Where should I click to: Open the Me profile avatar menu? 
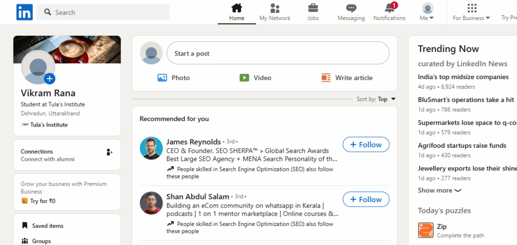428,8
